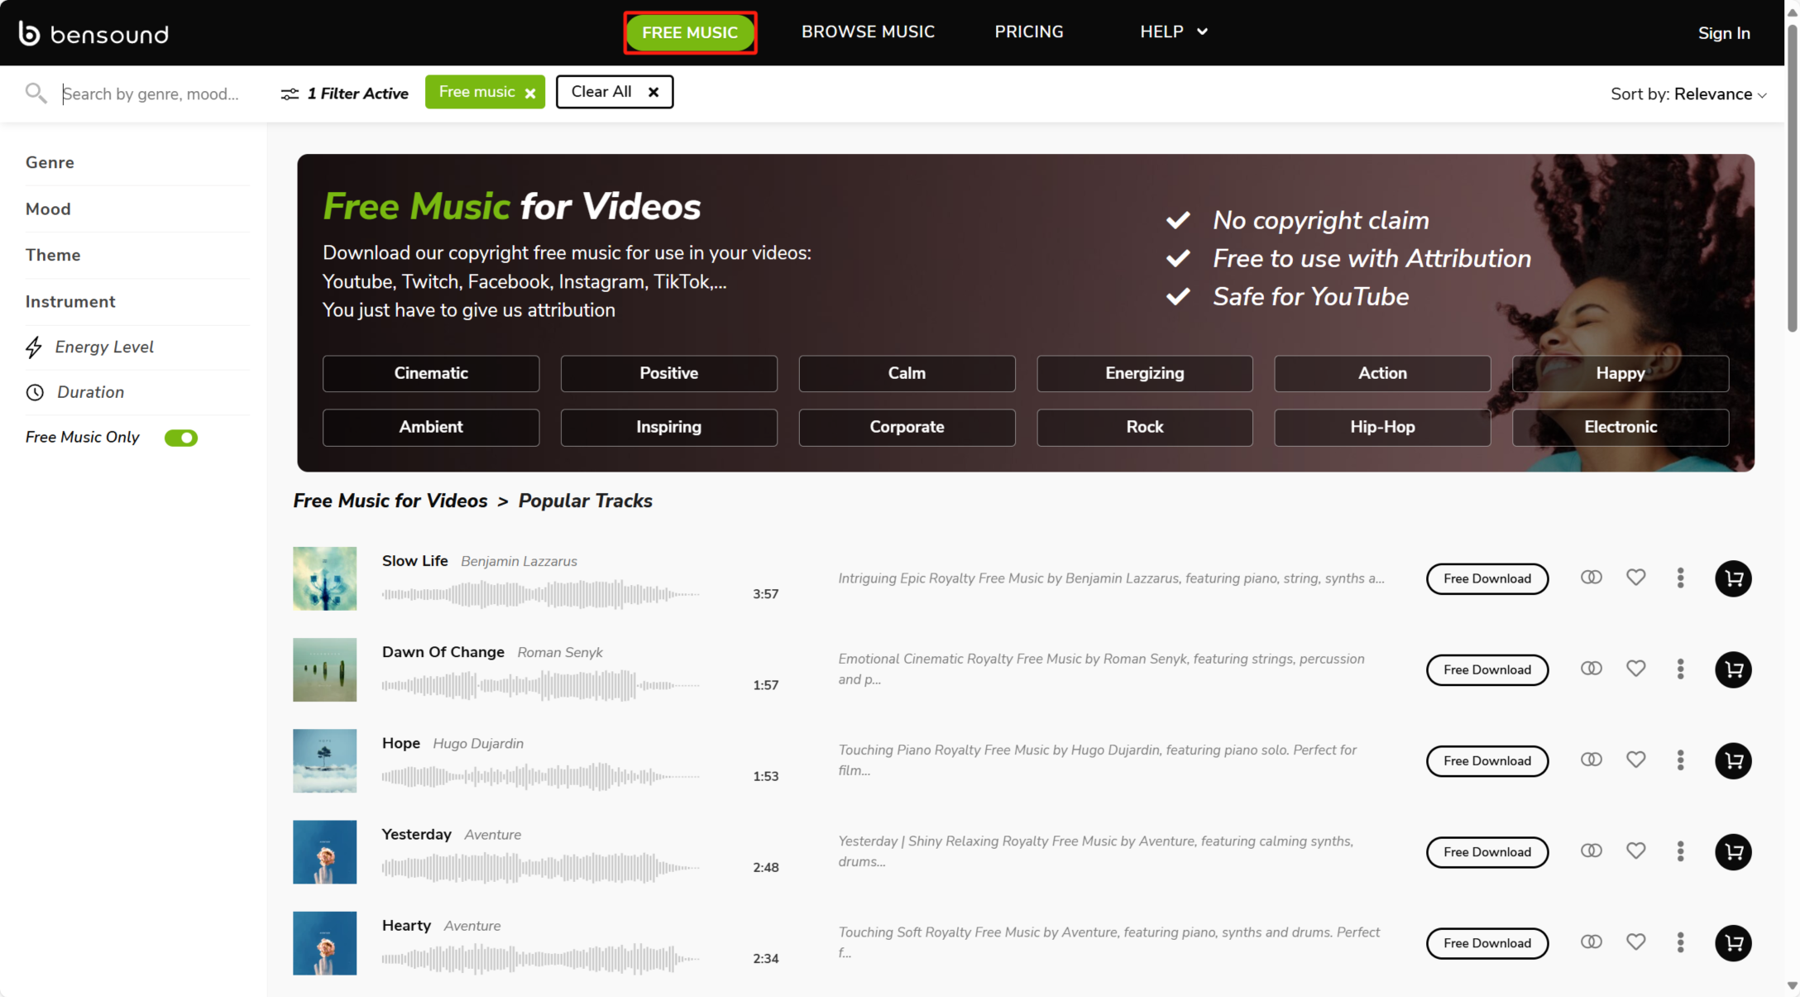Open more options for Yesterday track
This screenshot has height=997, width=1800.
coord(1680,851)
